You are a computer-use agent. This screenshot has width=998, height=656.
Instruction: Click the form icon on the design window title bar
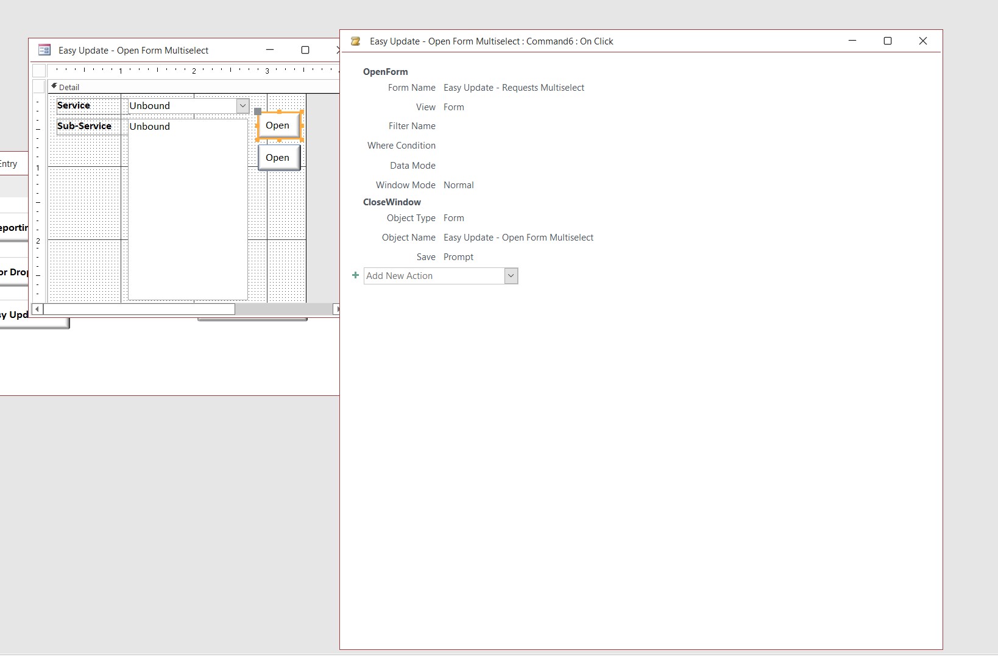[44, 50]
